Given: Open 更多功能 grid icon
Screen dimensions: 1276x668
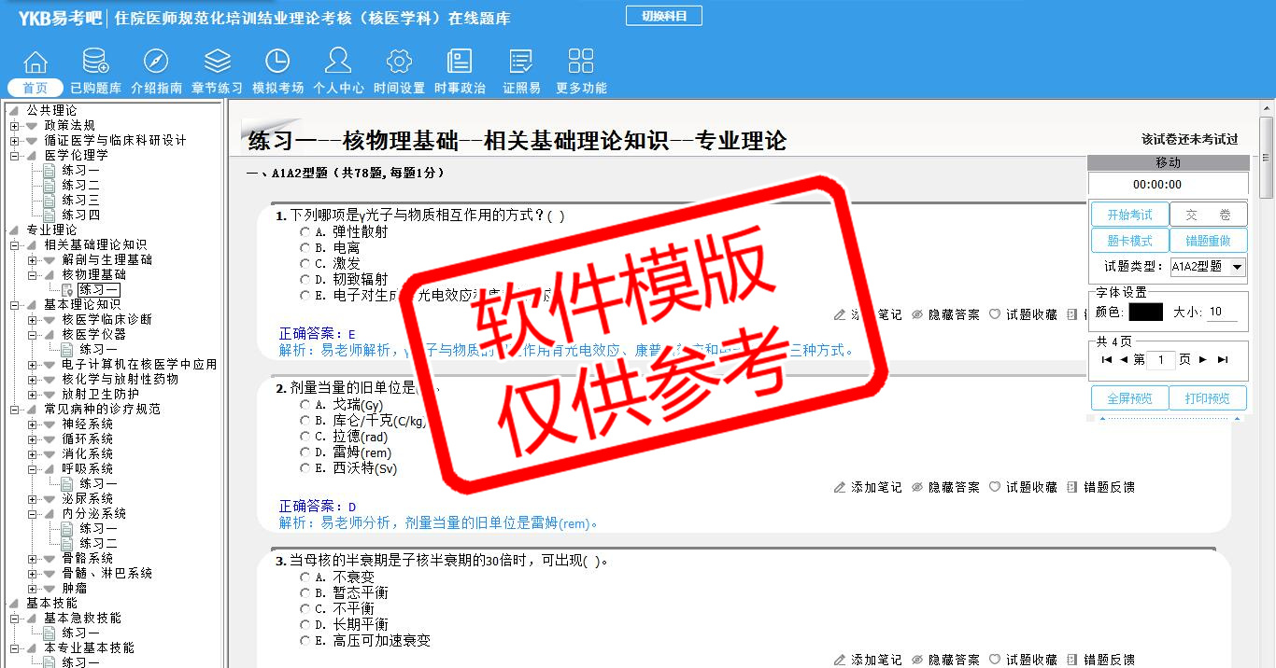Looking at the screenshot, I should (581, 63).
